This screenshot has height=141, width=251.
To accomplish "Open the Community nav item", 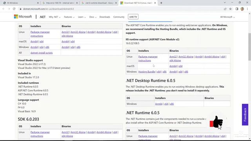I will pos(119,17).
